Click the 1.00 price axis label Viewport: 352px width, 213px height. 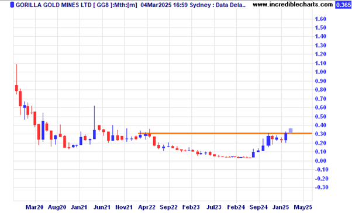point(320,72)
